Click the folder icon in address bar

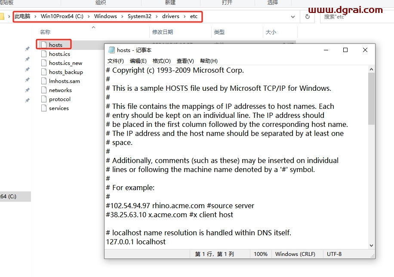2,16
